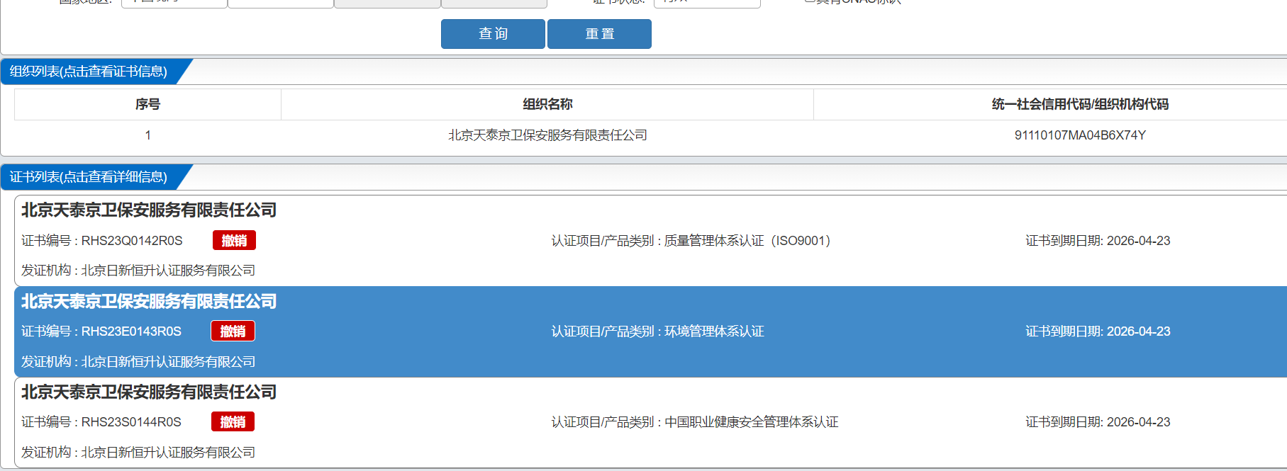Viewport: 1287px width, 471px height.
Task: Click the 撤销 badge beside RHS23E0143R0S
Action: pos(233,331)
